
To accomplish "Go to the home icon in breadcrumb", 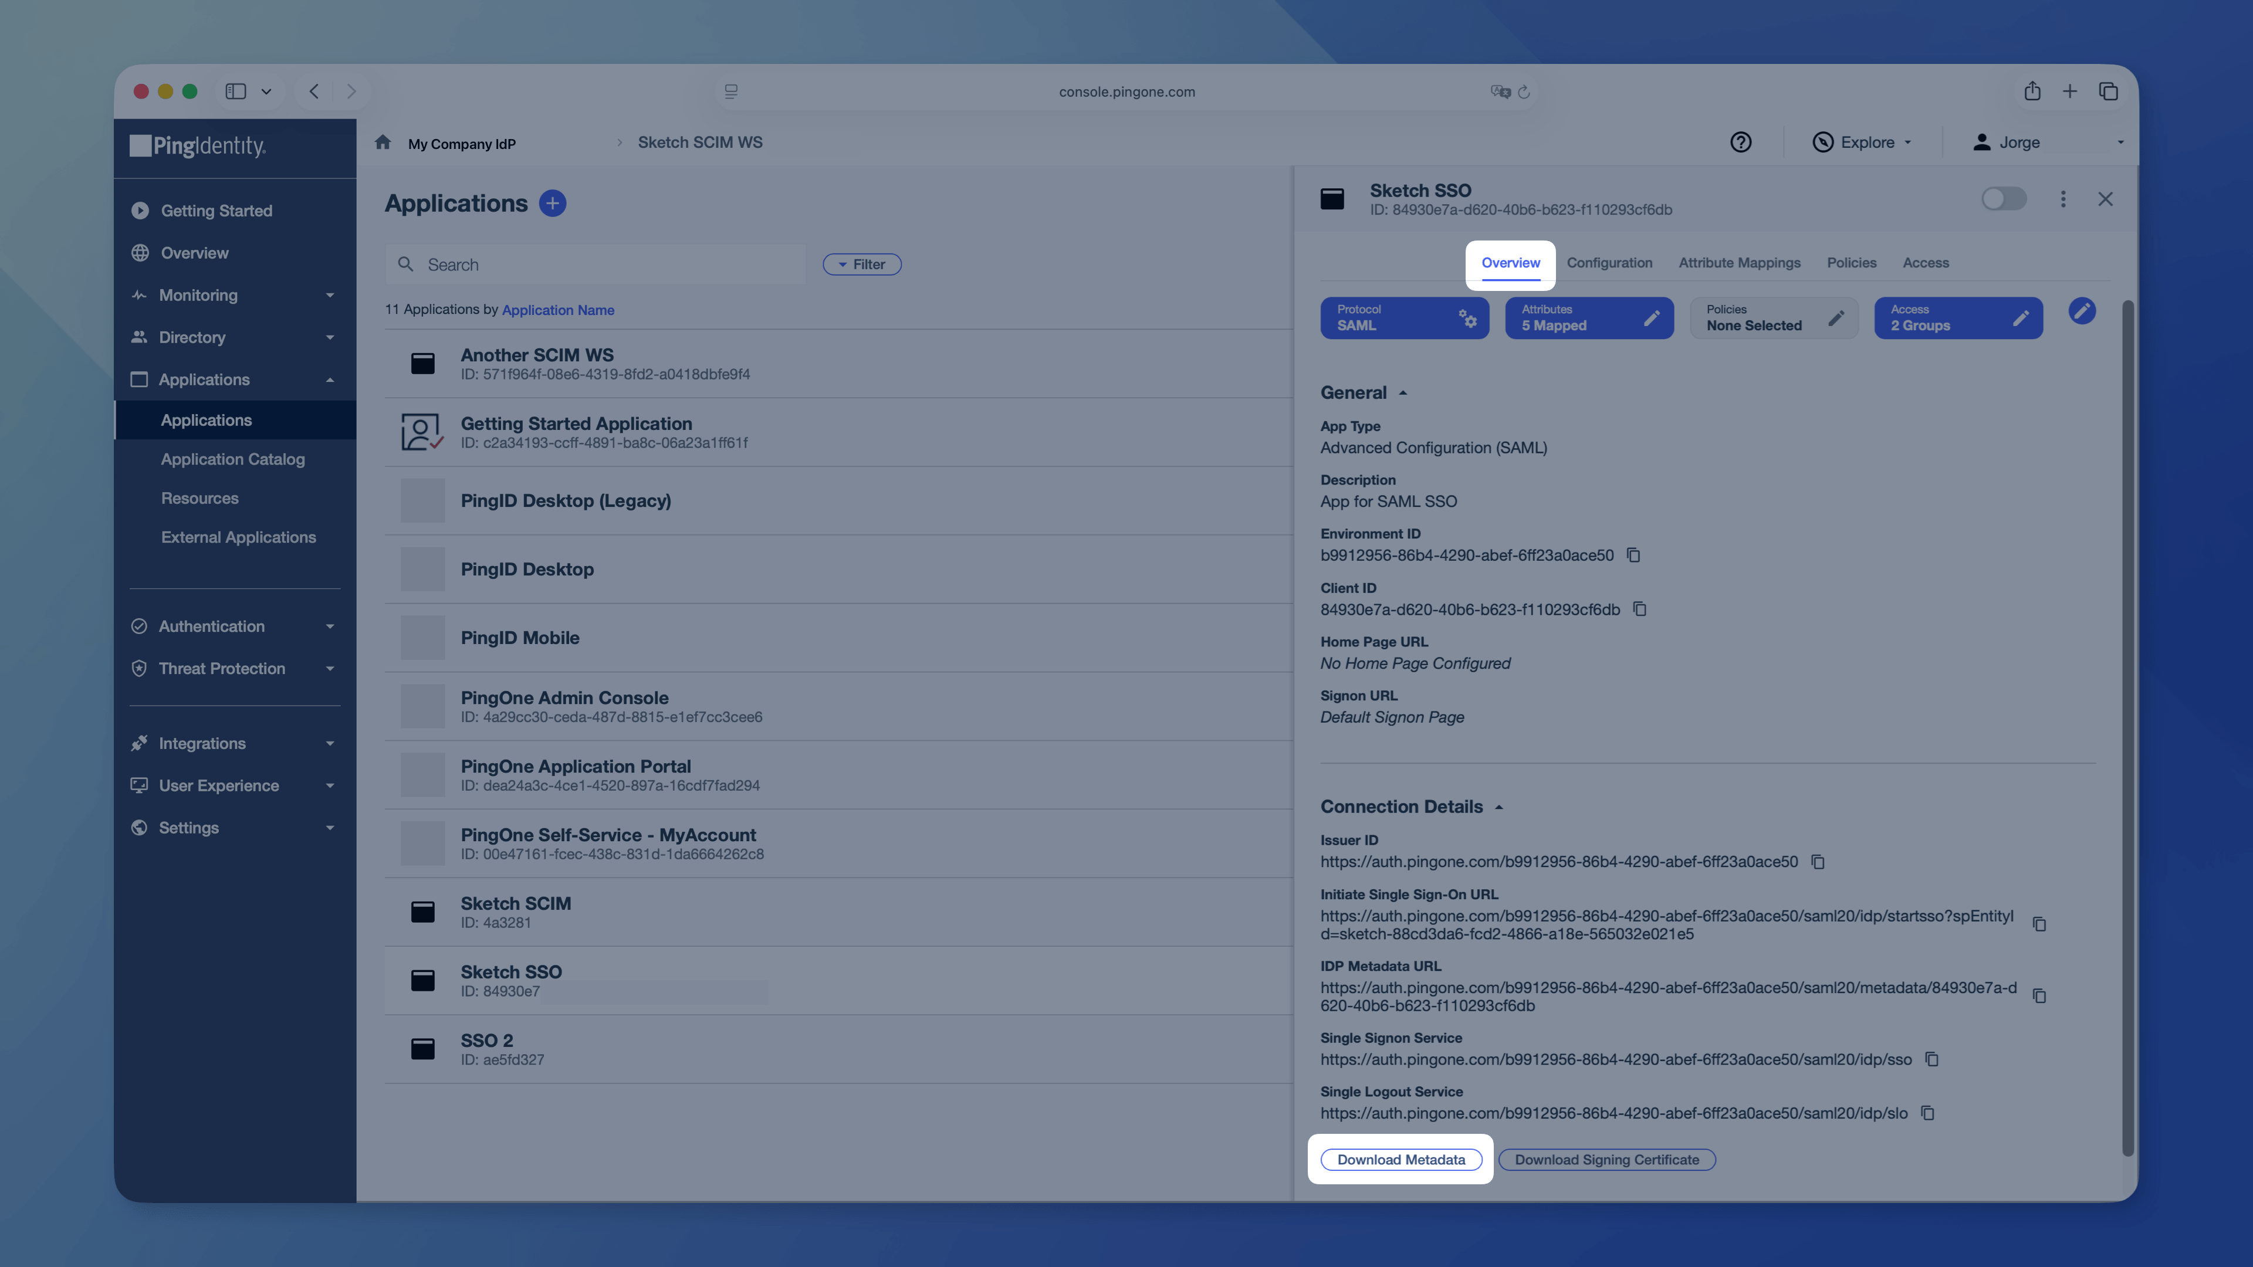I will click(x=382, y=143).
